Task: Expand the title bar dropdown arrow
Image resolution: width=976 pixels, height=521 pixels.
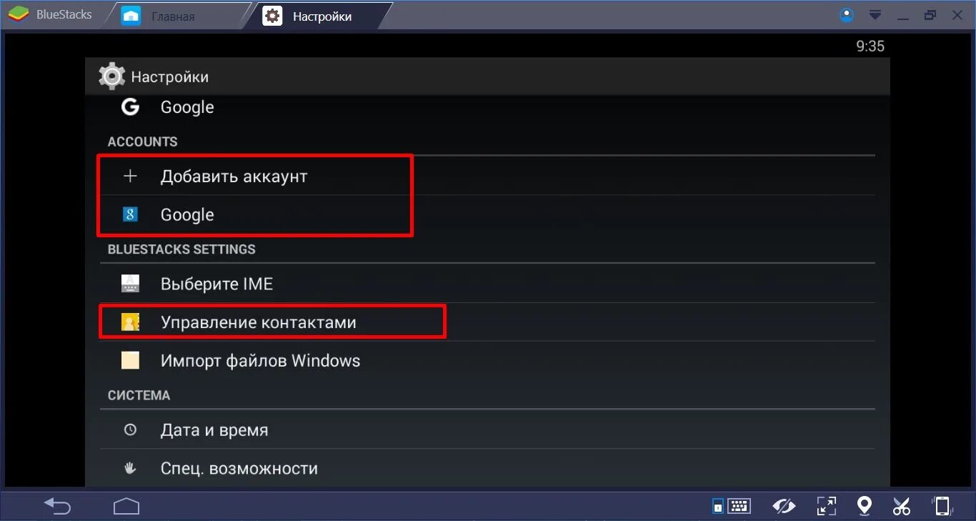Action: click(875, 15)
